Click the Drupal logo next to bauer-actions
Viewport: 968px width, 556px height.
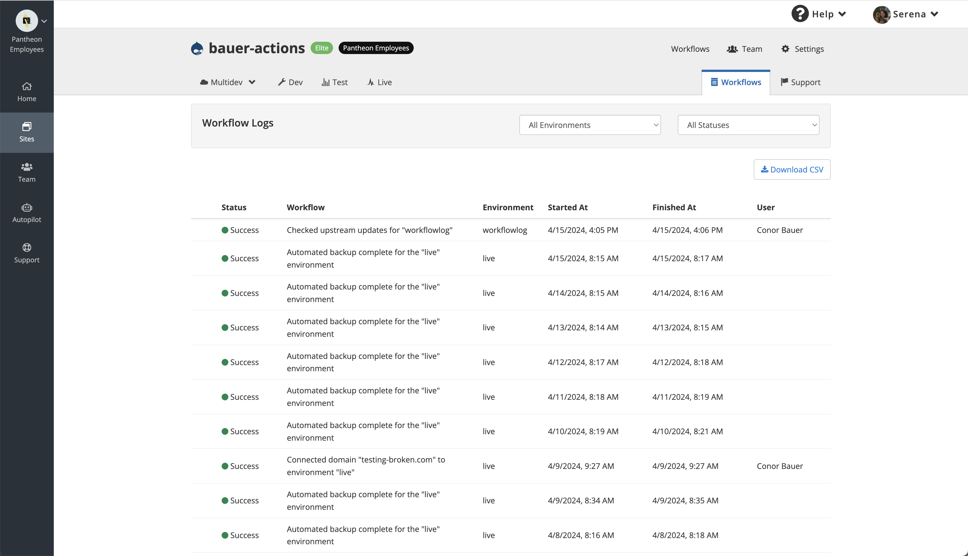[x=197, y=48]
